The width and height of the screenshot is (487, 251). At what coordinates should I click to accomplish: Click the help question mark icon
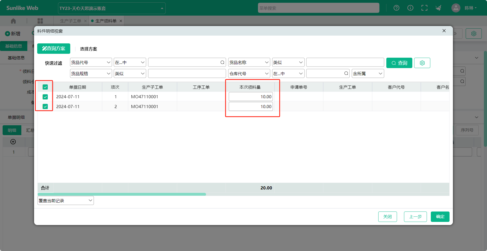(x=396, y=8)
